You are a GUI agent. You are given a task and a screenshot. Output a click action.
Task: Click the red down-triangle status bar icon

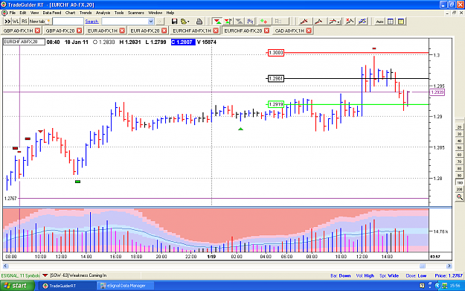click(x=45, y=275)
